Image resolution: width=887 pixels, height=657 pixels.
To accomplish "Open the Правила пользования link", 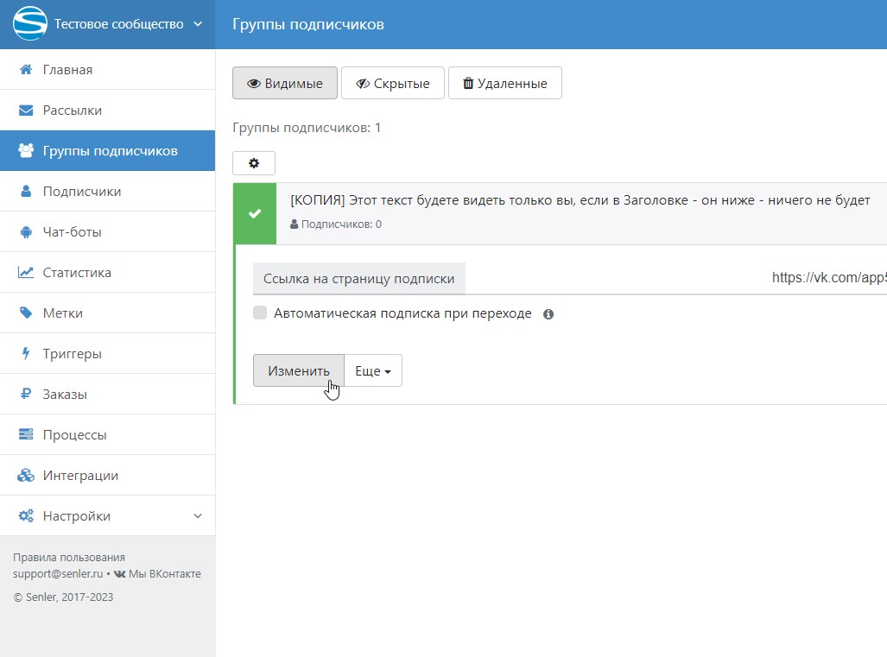I will pos(69,558).
